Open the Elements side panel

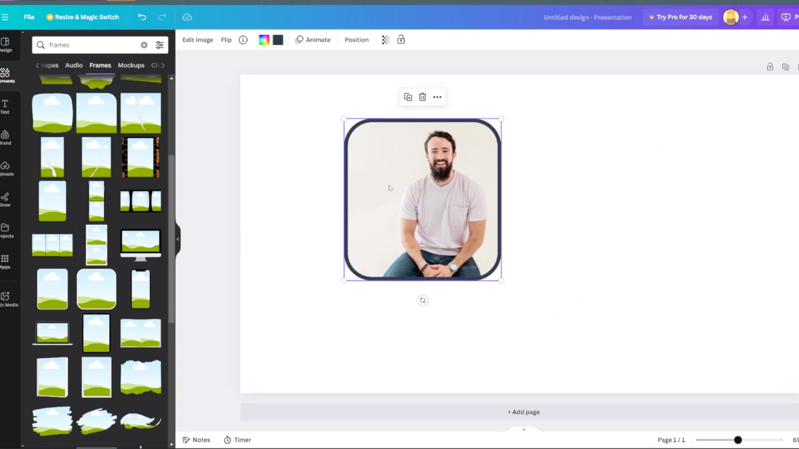pyautogui.click(x=5, y=76)
